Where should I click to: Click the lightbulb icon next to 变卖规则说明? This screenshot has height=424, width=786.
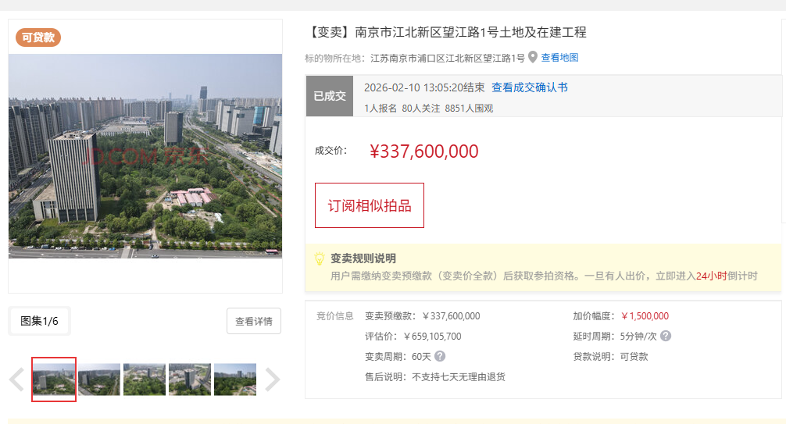320,258
